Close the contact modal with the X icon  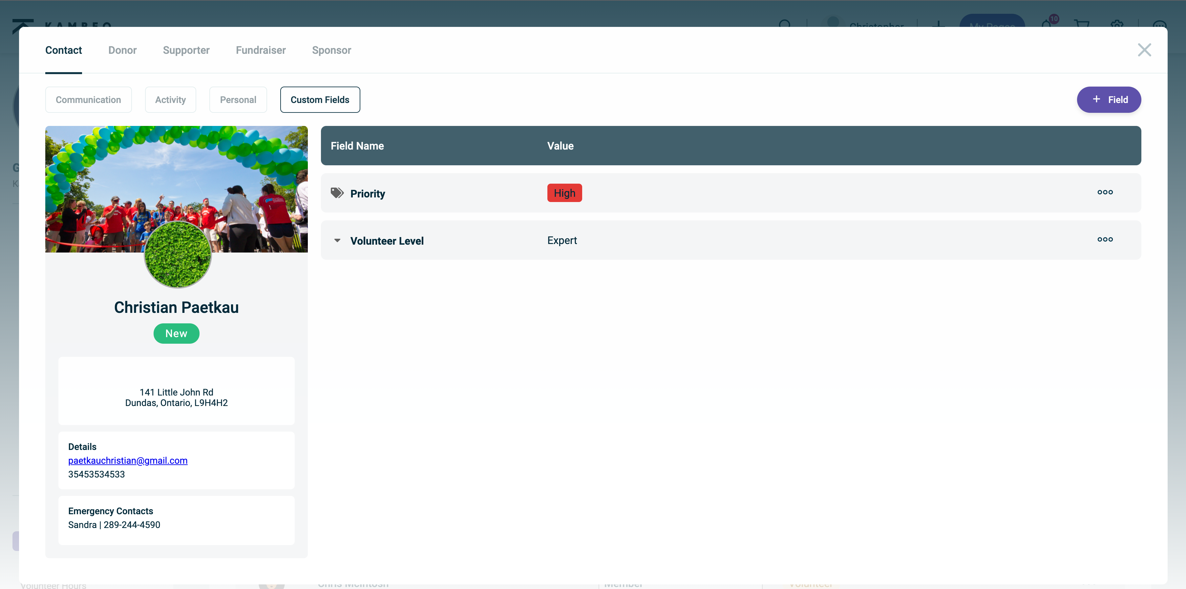click(1144, 50)
